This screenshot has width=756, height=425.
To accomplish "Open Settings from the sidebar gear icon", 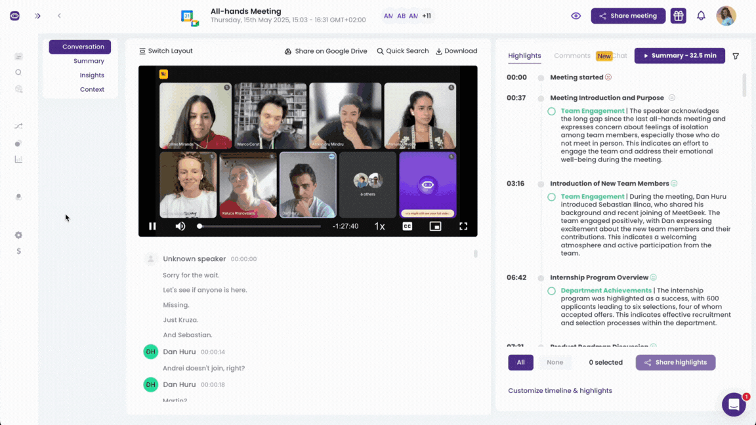I will [x=18, y=235].
